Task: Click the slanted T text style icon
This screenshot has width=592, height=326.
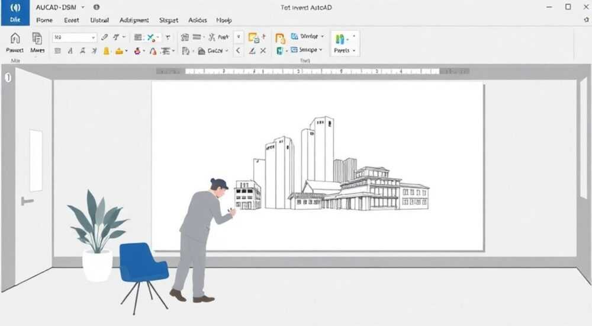Action: click(116, 37)
